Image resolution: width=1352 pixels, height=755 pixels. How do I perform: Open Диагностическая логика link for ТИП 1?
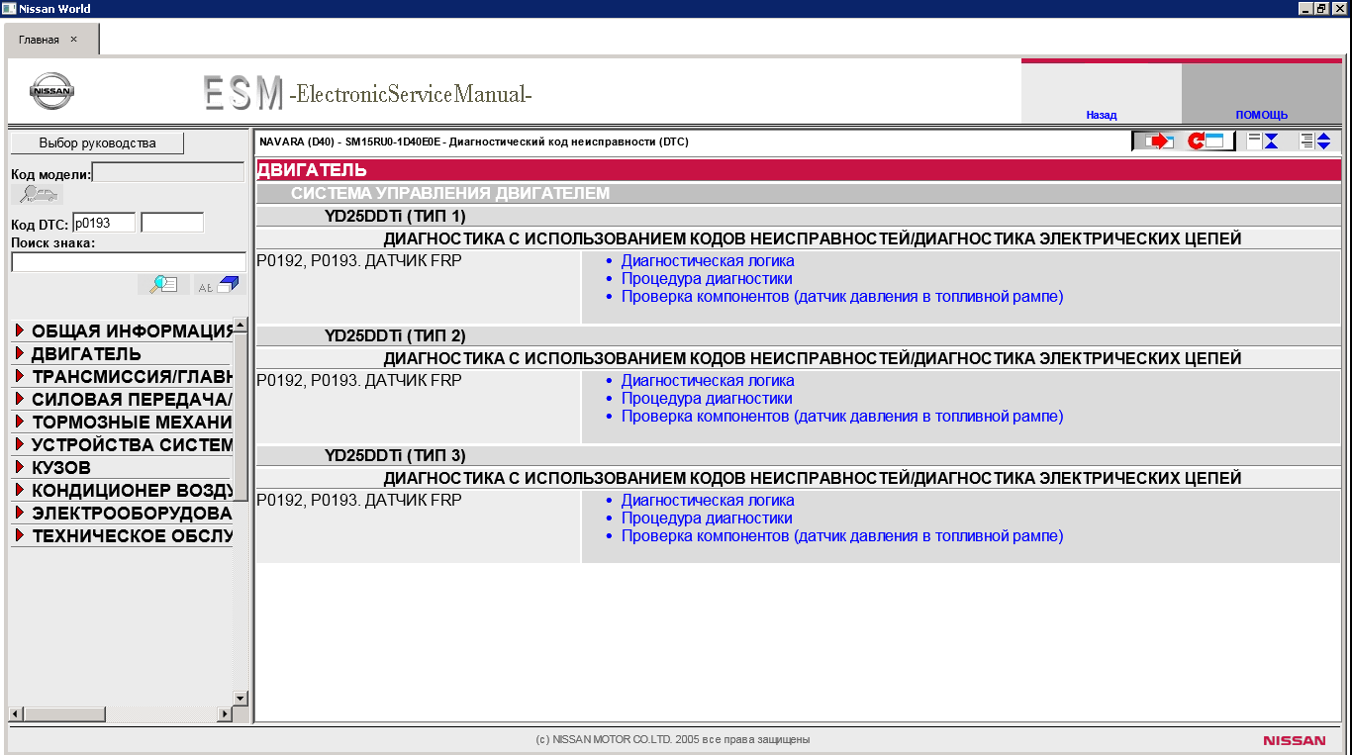[x=707, y=261]
